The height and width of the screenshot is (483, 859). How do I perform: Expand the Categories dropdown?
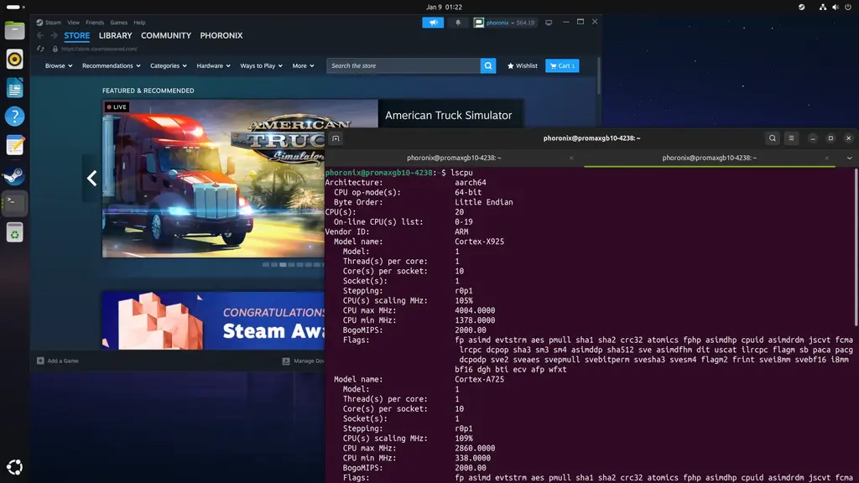(168, 65)
